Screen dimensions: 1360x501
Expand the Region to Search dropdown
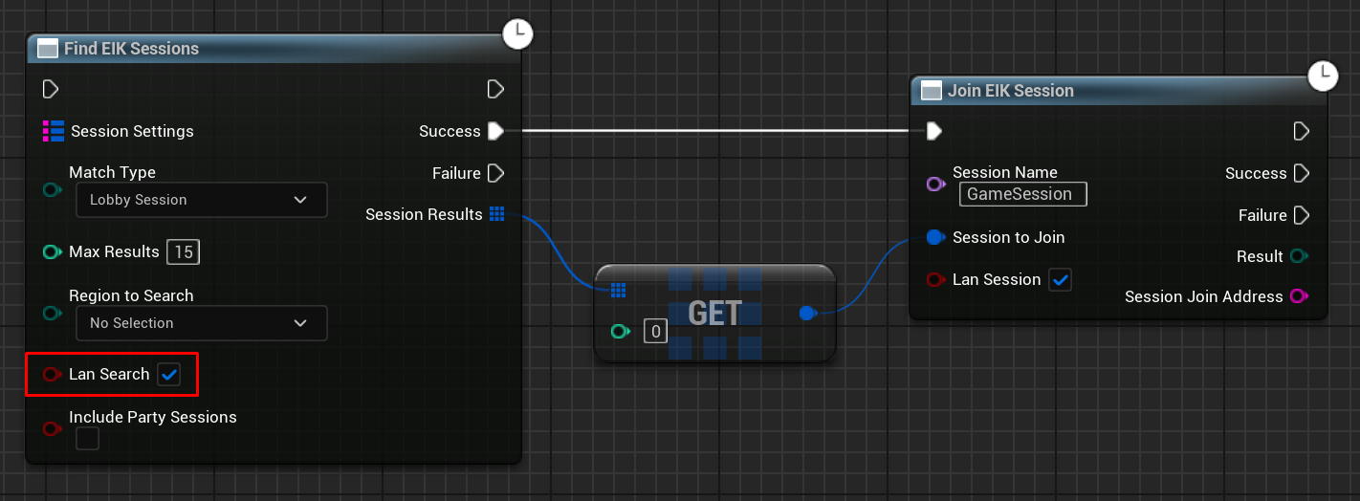pyautogui.click(x=201, y=323)
